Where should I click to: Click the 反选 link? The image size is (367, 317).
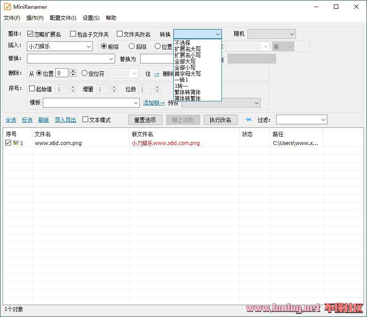27,120
